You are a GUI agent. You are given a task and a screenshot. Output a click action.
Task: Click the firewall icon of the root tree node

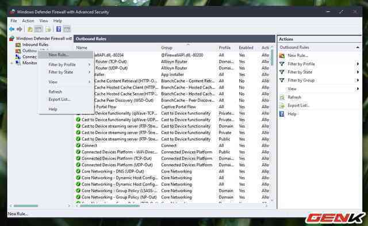click(x=12, y=39)
